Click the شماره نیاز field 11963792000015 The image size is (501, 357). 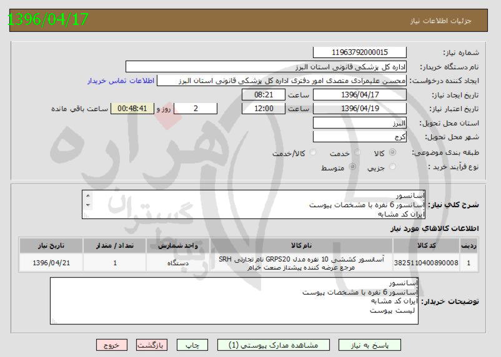pos(360,52)
